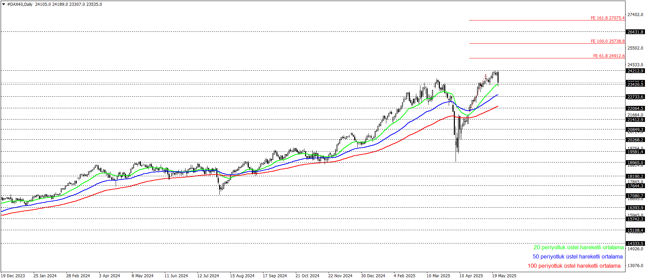Image resolution: width=647 pixels, height=280 pixels.
Task: Click the 21664.0 price scale value
Action: (635, 115)
